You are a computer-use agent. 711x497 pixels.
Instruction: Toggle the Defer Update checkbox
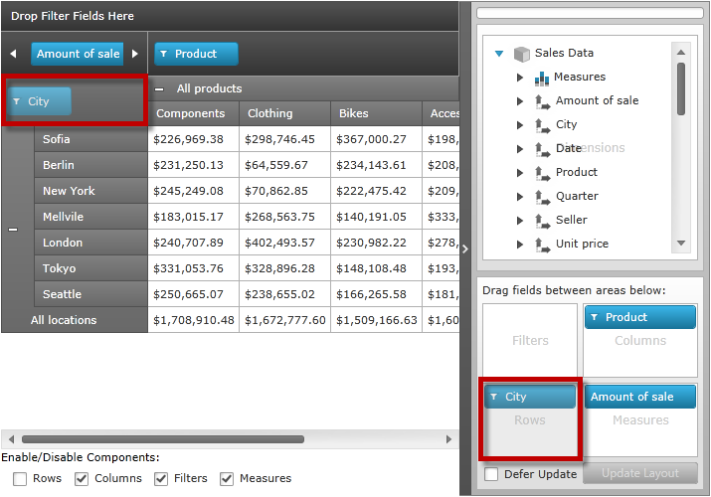(491, 474)
